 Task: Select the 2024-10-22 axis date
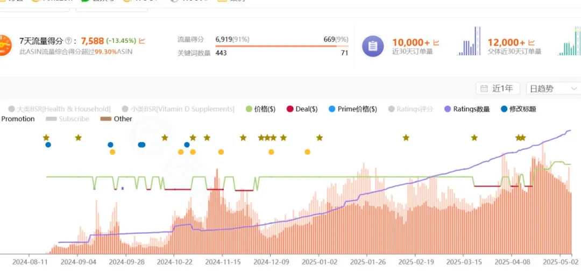[x=174, y=262]
